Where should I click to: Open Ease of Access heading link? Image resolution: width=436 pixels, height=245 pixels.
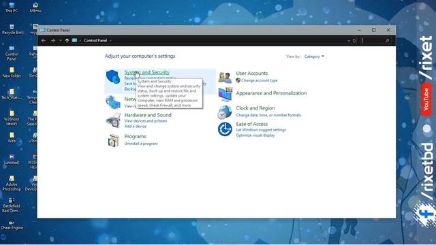tap(252, 124)
